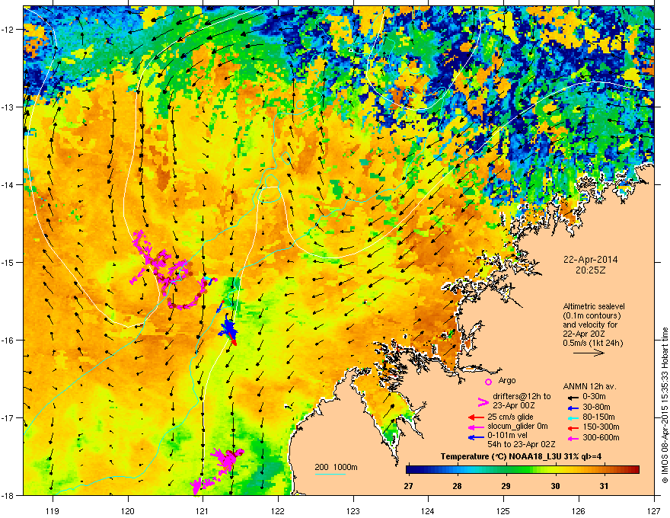Screen dimensions: 670x518
Task: Click the longitude axis label 119
Action: 53,510
